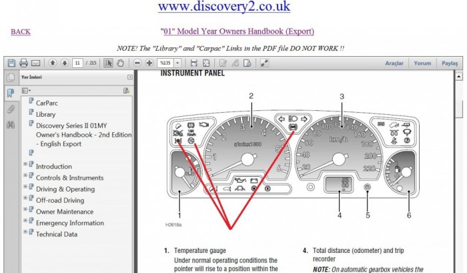Go to previous page with up arrow
467x273 pixels.
(x=53, y=63)
